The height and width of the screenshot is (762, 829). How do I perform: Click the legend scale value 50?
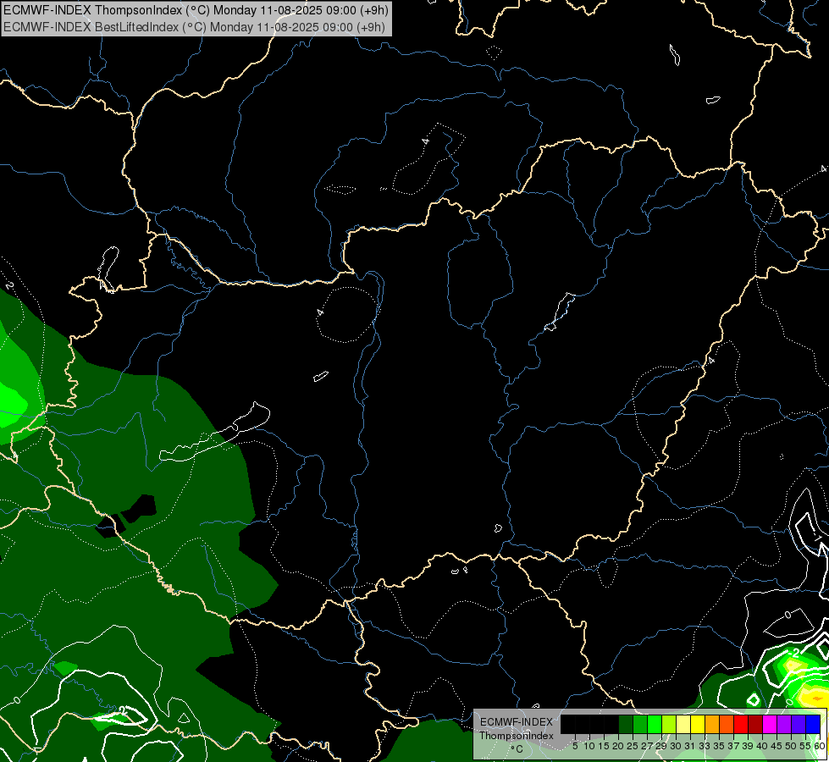791,746
